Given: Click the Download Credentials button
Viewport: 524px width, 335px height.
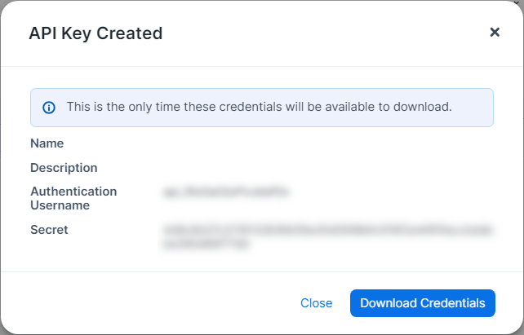Looking at the screenshot, I should point(423,303).
